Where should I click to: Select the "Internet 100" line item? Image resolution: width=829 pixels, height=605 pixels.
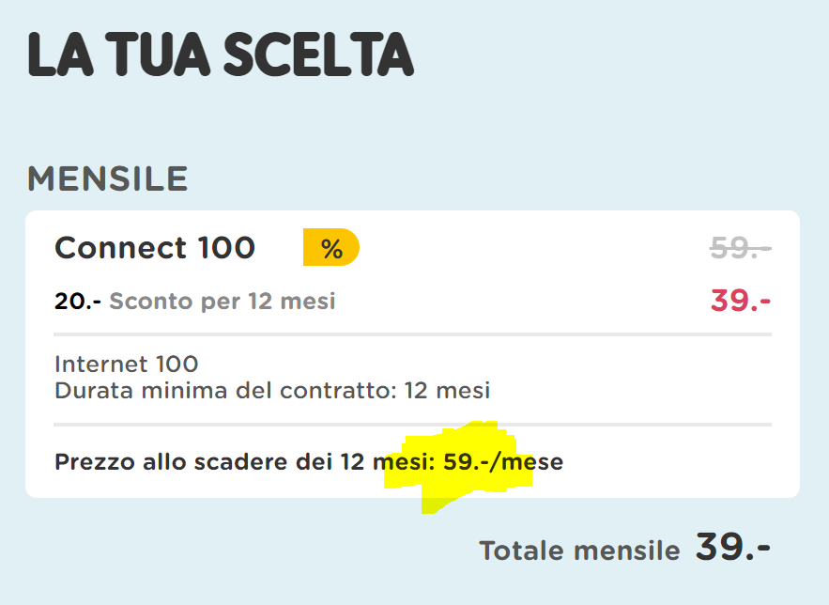[127, 365]
